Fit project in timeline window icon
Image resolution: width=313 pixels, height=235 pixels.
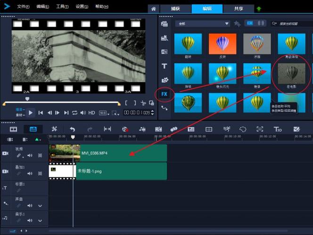point(107,129)
